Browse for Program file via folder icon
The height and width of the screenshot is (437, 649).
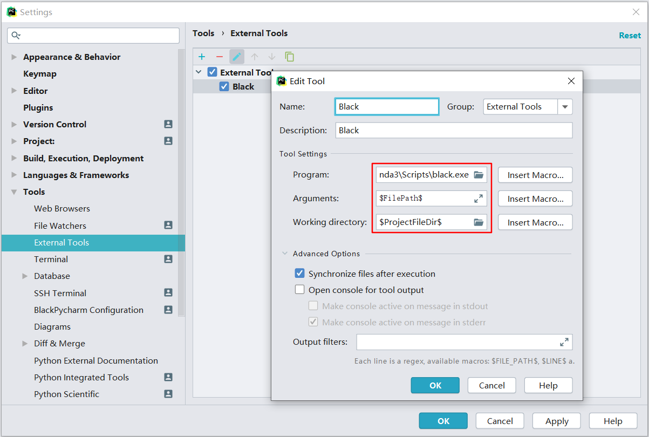479,175
